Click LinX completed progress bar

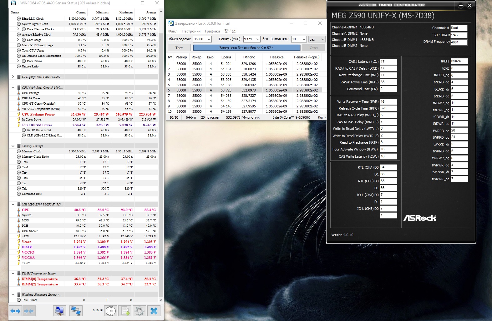pyautogui.click(x=246, y=48)
